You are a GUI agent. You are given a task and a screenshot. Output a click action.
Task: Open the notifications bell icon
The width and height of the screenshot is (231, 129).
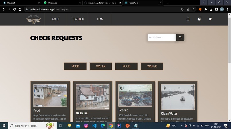point(188,19)
